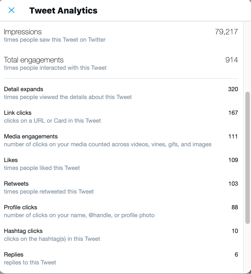Select the Profile clicks label
The height and width of the screenshot is (274, 251).
coord(20,207)
